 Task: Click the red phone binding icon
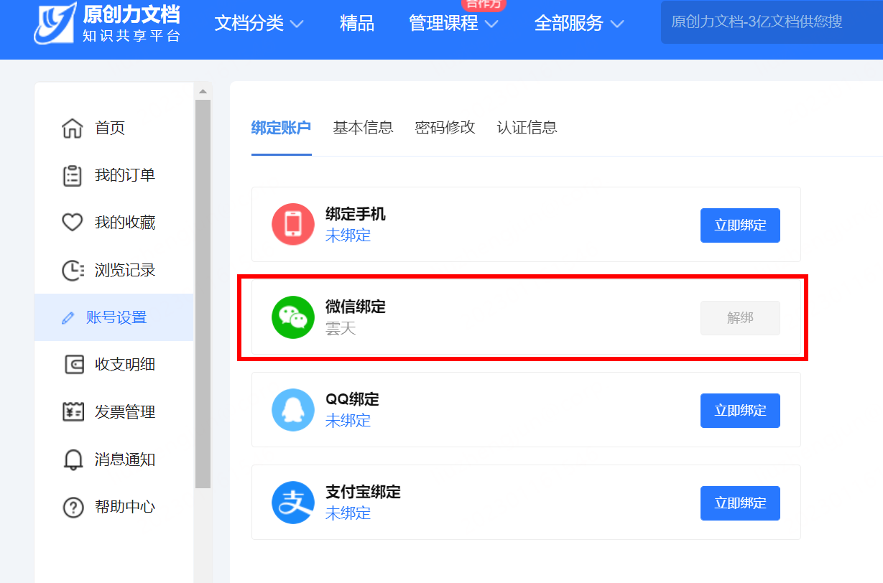pos(292,225)
